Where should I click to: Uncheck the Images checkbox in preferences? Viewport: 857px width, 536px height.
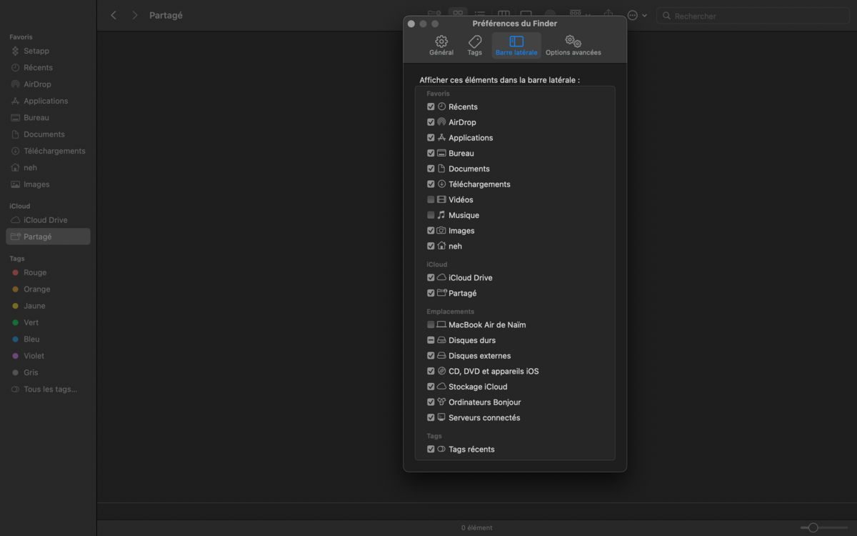click(x=431, y=231)
